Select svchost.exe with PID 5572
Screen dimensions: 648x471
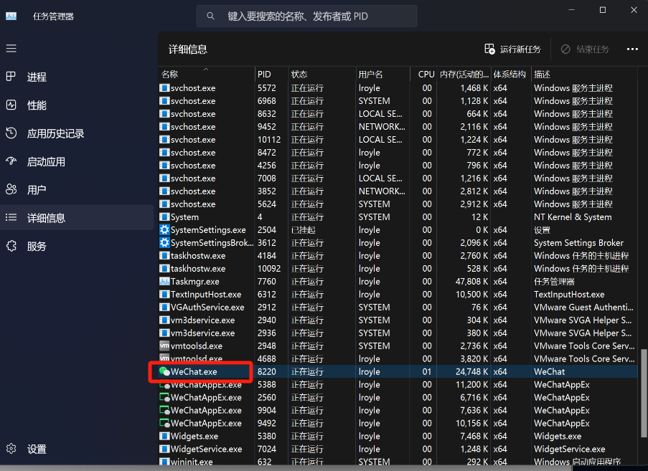coord(193,88)
